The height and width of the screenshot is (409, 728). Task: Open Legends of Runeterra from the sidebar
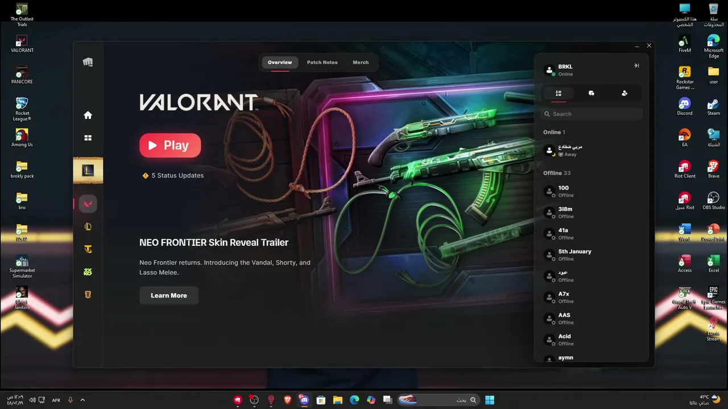coord(88,295)
